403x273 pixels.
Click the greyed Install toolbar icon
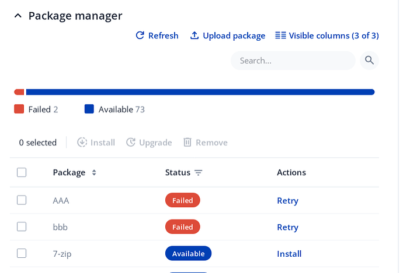click(x=82, y=143)
